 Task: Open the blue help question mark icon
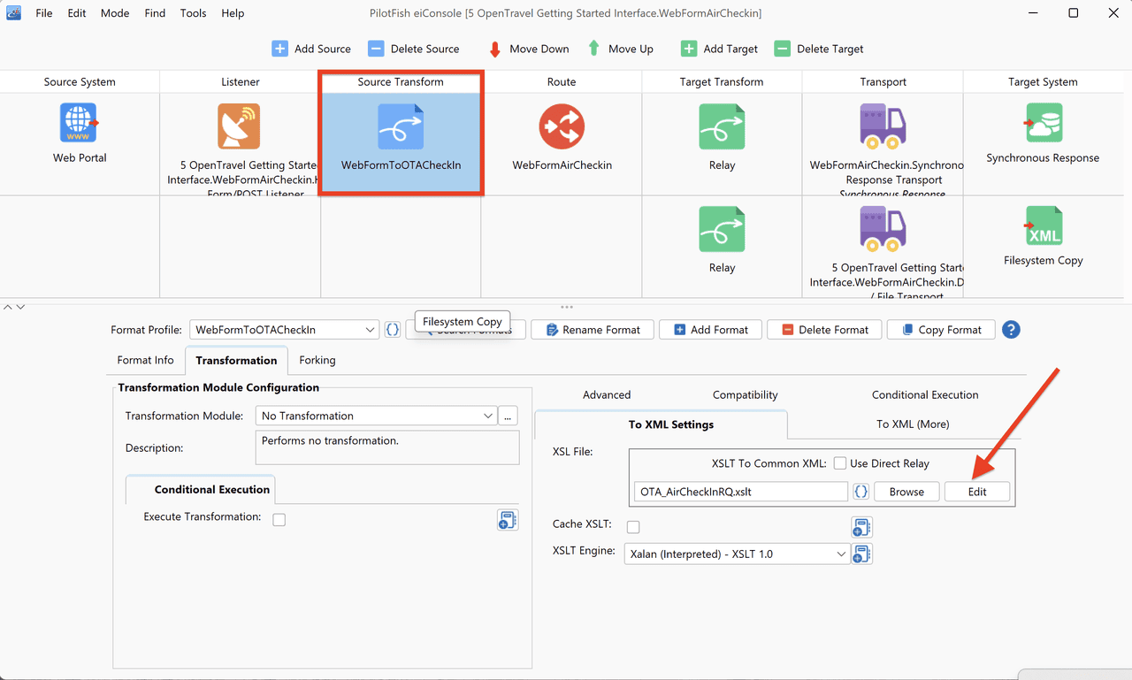[1011, 329]
